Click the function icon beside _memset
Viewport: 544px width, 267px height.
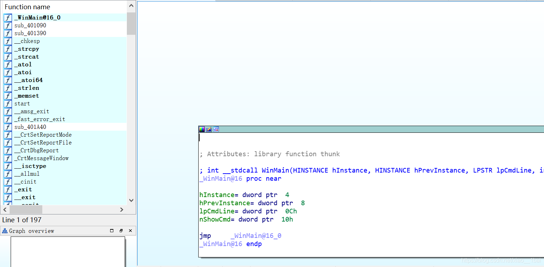pyautogui.click(x=8, y=96)
